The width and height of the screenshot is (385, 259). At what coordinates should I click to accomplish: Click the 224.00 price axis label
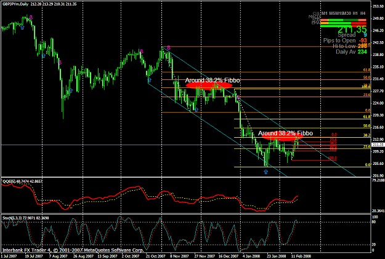(378, 103)
